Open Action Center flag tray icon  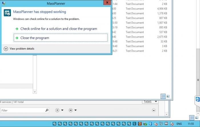(x=172, y=124)
